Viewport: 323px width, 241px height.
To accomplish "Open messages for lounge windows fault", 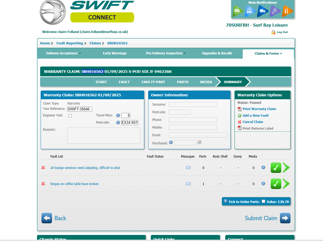I will coord(188,168).
